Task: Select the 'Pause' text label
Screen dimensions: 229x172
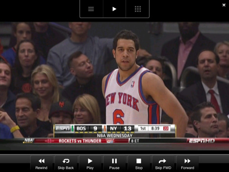Action: [114, 168]
